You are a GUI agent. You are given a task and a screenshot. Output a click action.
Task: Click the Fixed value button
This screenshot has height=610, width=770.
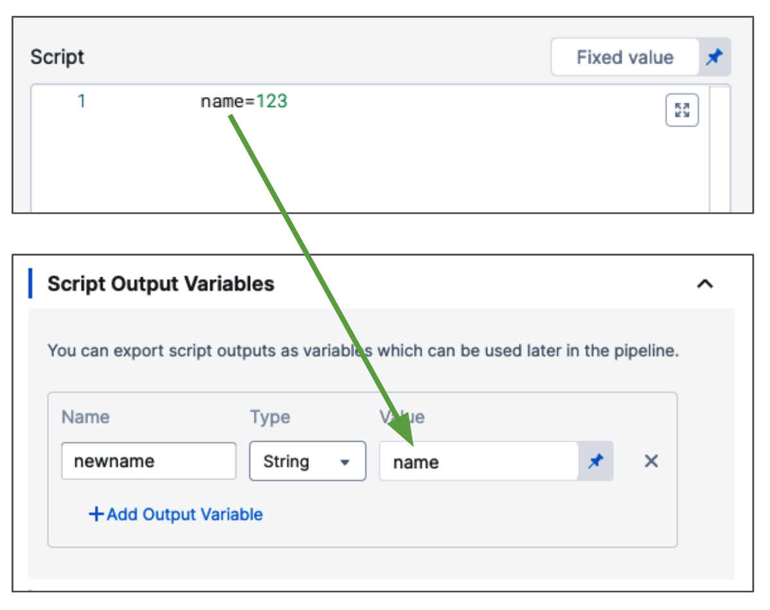[x=624, y=58]
